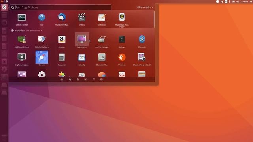Screen dimensions: 253x142
Task: Switch to the Music lens
Action: [x=93, y=80]
